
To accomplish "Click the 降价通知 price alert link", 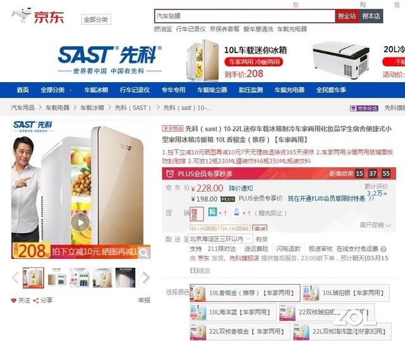I will click(240, 188).
